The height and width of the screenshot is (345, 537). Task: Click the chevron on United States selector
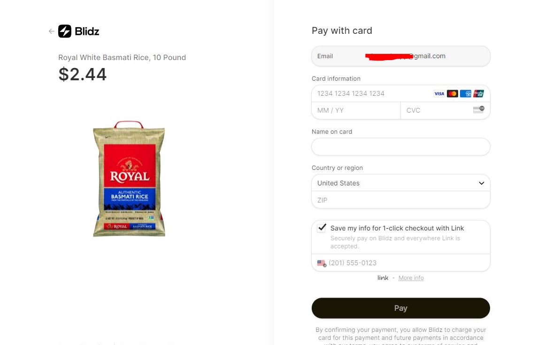(x=481, y=183)
